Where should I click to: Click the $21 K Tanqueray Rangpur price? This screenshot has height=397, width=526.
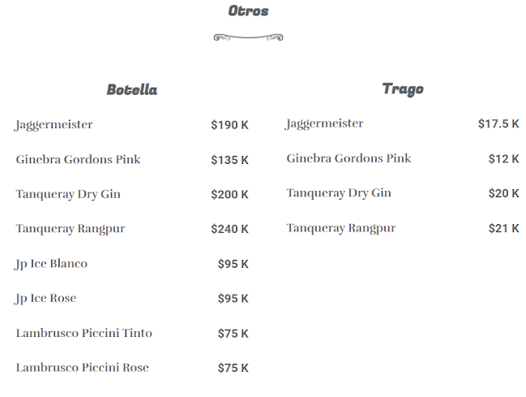coord(503,228)
